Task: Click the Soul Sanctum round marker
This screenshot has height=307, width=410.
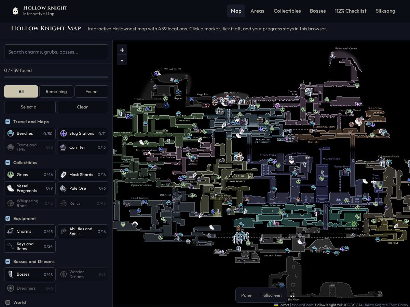Action: (307, 158)
